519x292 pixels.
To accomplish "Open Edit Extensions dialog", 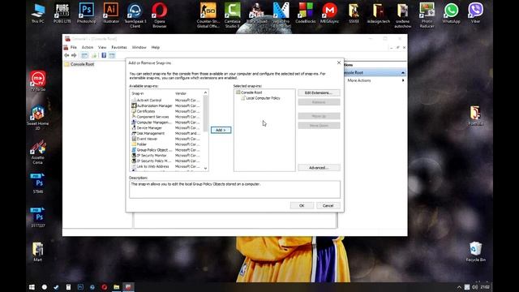I will [x=319, y=93].
